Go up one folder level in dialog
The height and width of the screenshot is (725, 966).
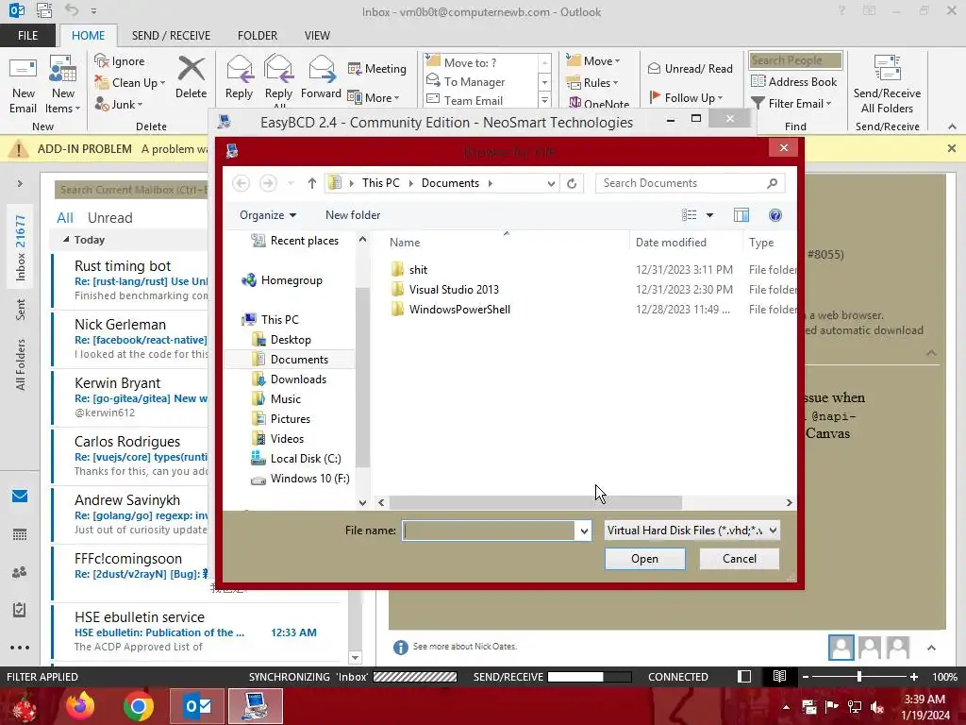[x=311, y=183]
